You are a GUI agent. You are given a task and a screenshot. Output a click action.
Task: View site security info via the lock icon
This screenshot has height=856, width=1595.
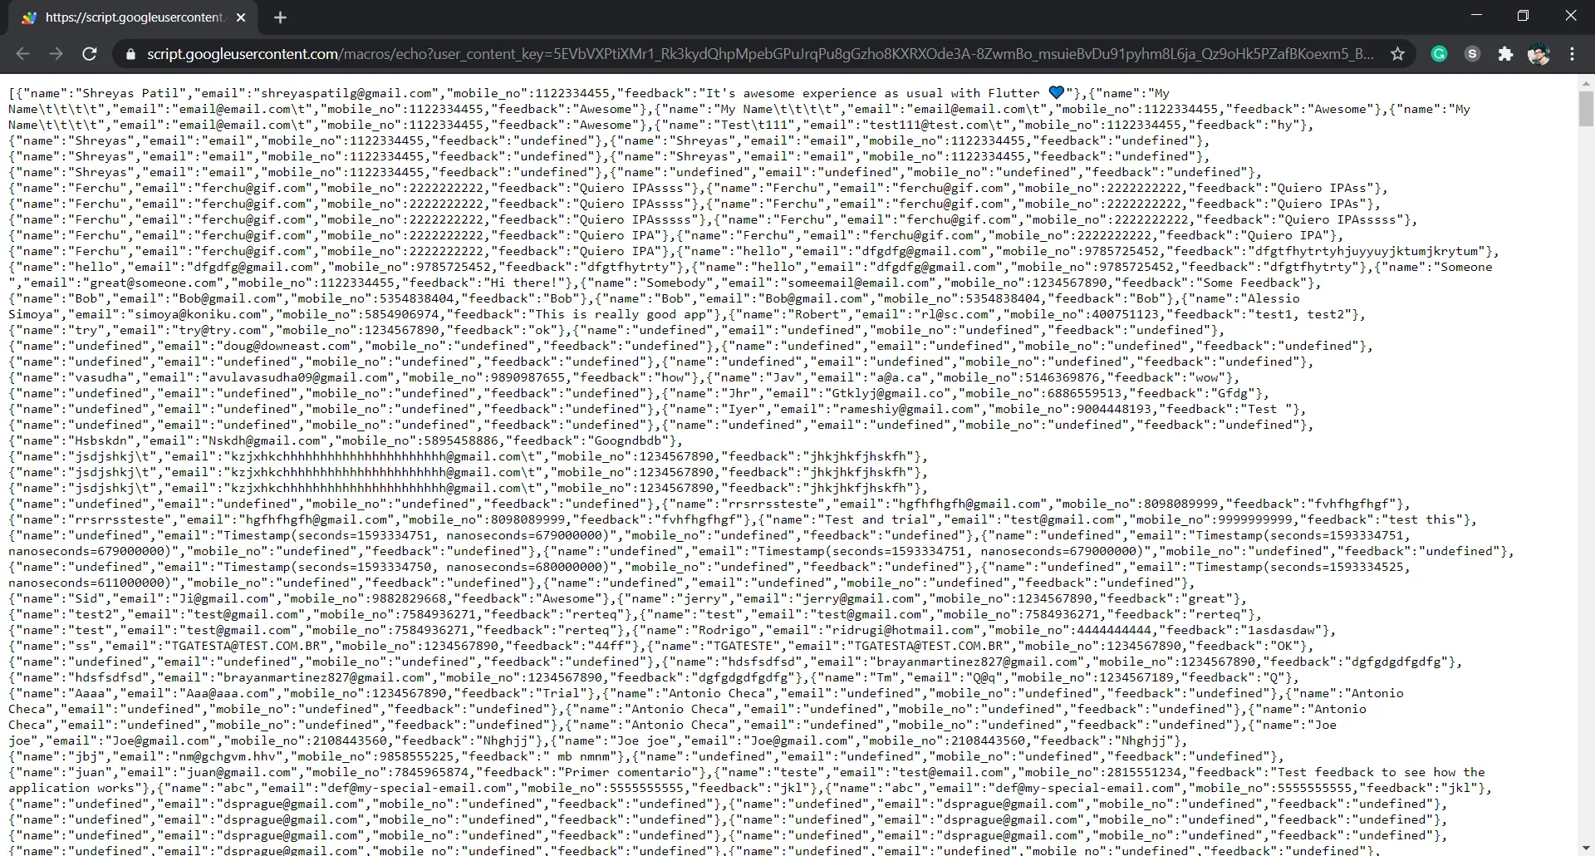click(x=130, y=54)
